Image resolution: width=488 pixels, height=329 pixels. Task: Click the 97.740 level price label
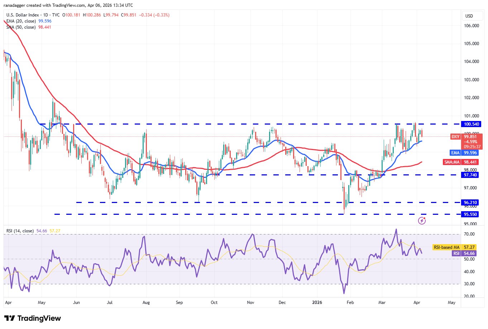point(471,175)
